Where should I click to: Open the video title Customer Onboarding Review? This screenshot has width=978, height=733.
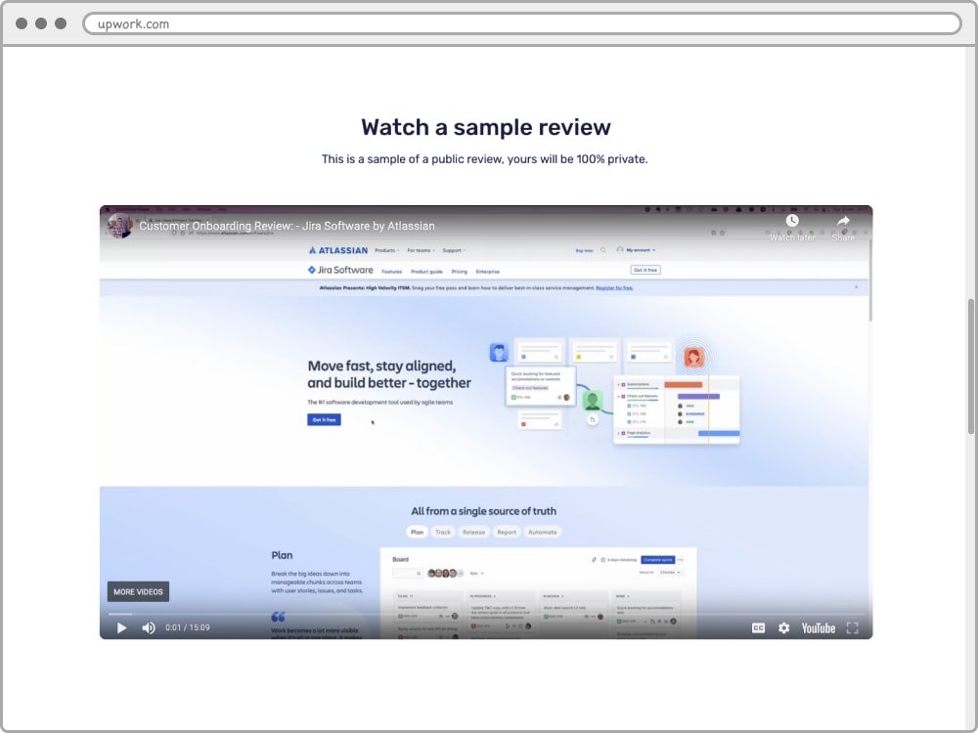(x=287, y=226)
